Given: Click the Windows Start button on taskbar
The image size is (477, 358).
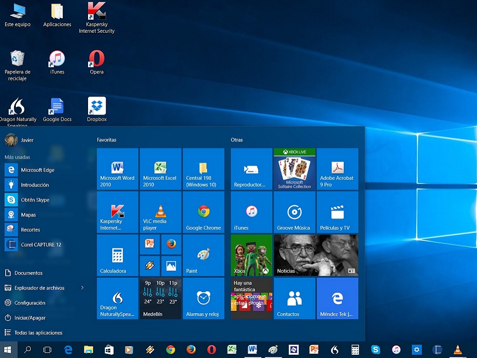Looking at the screenshot, I should [x=8, y=350].
